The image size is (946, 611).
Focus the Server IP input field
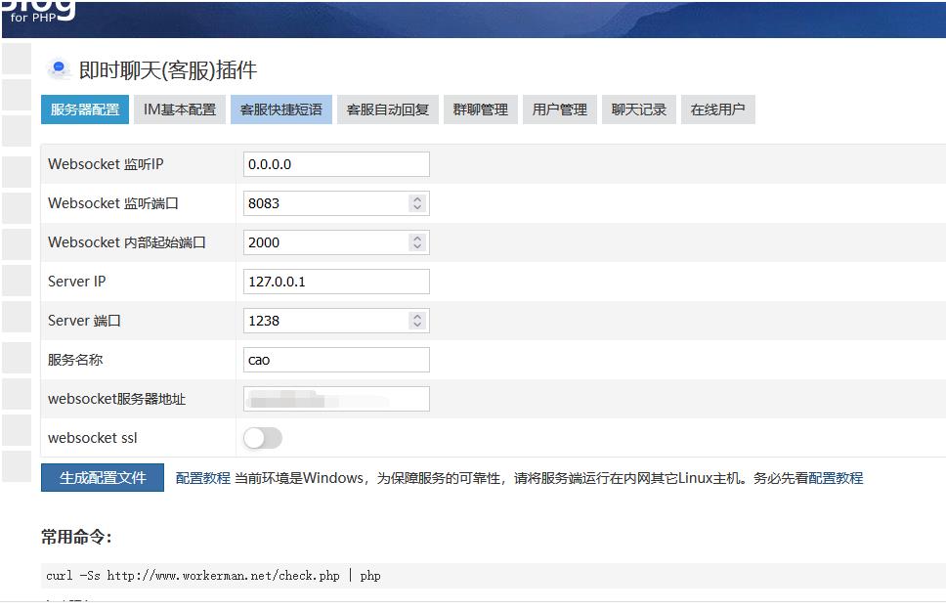tap(335, 282)
